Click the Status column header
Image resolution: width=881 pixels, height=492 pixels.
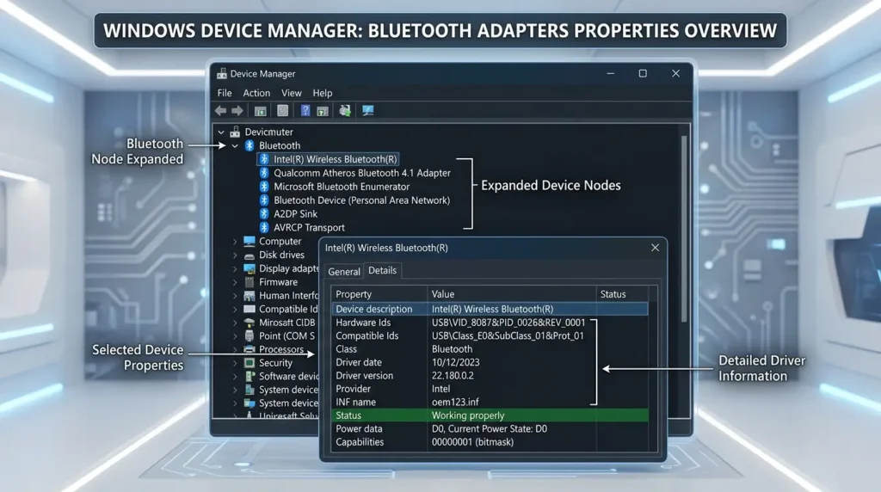622,294
